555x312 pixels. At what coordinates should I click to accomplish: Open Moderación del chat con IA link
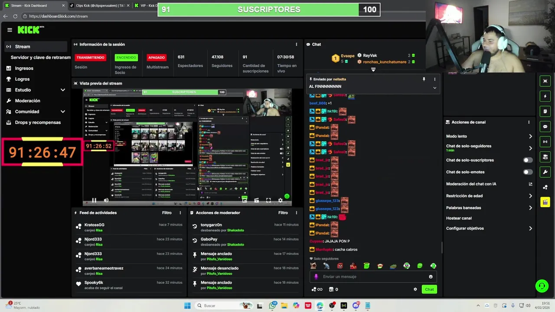[x=489, y=184]
